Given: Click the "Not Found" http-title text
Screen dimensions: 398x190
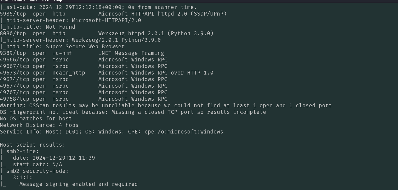Looking at the screenshot, I should point(60,27).
